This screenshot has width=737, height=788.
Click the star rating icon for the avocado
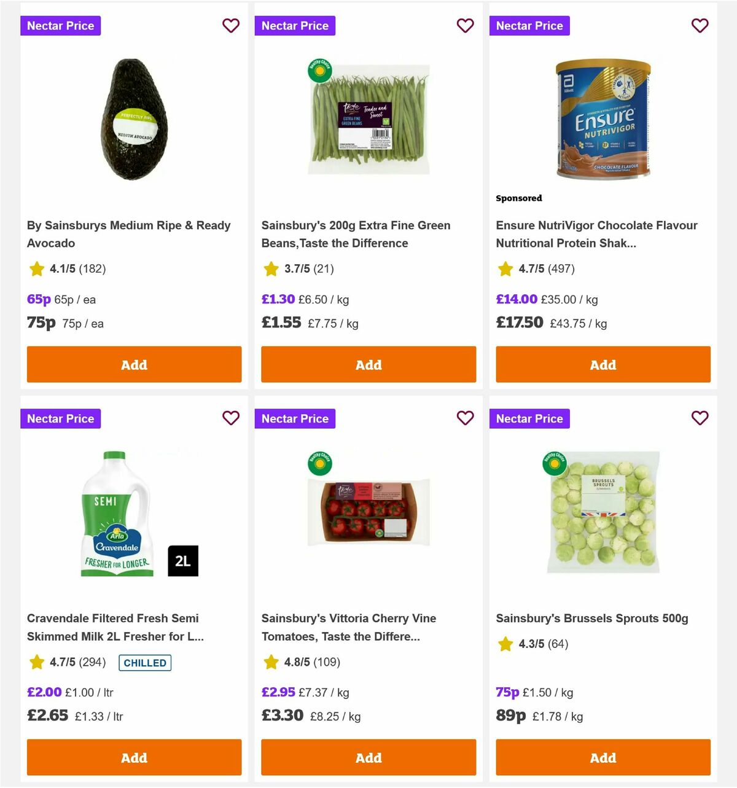36,269
